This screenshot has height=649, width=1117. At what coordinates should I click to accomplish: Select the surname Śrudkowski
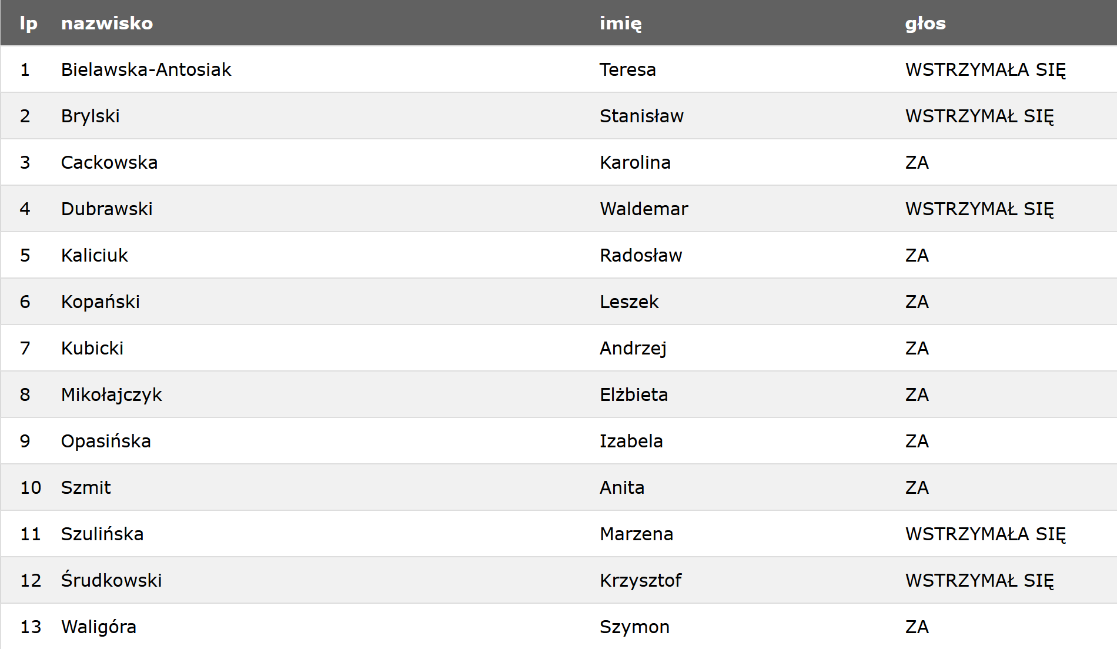tap(112, 580)
